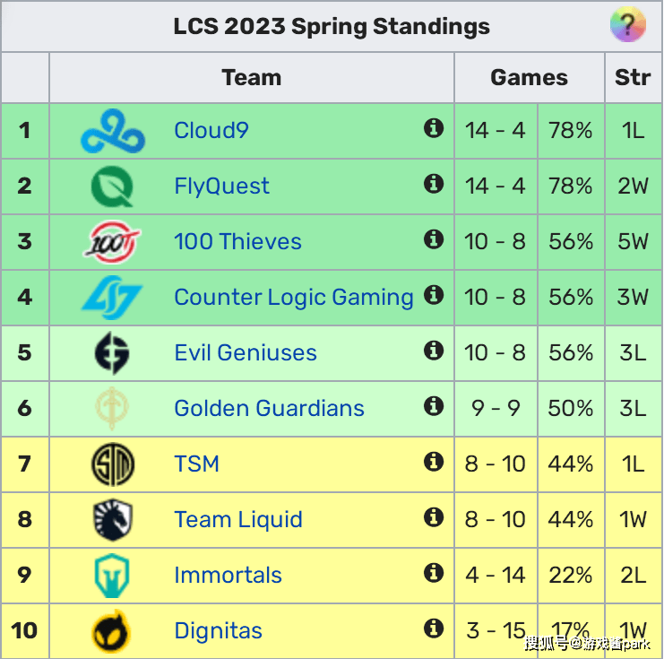Click the Team column header
The width and height of the screenshot is (664, 659).
click(x=252, y=78)
